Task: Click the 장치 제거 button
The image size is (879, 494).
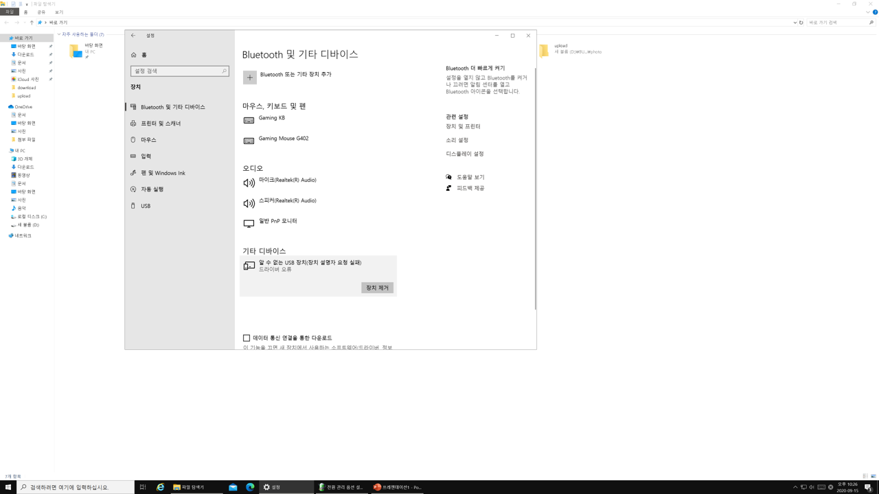Action: pos(377,288)
